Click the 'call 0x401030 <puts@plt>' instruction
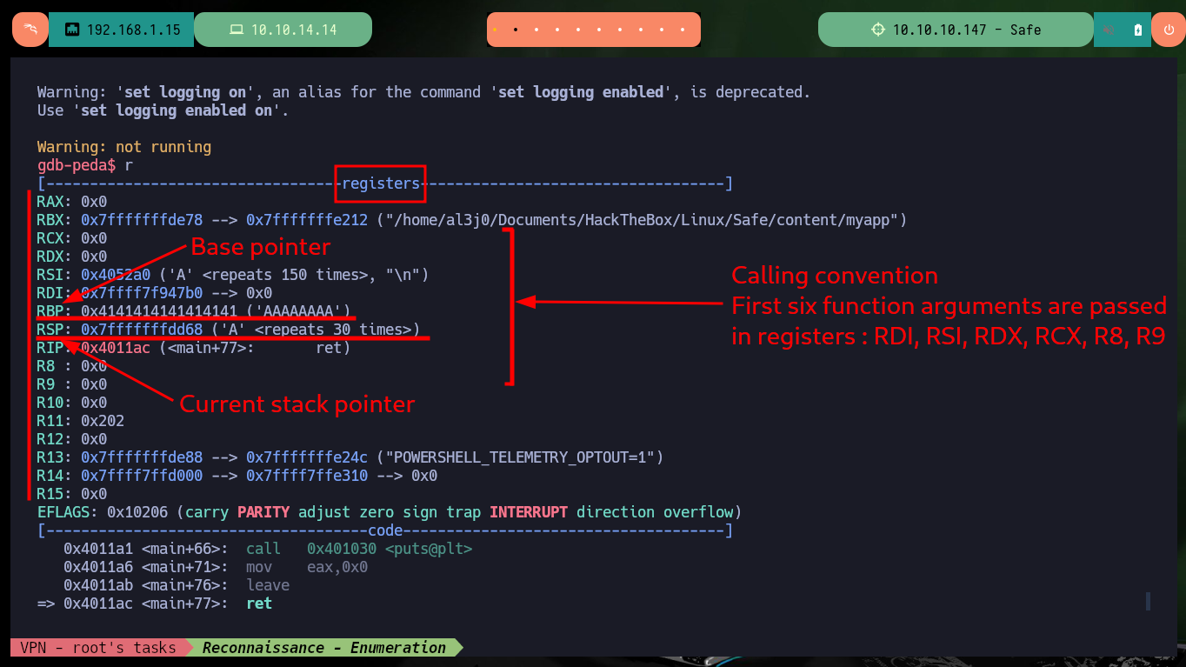1186x667 pixels. point(359,549)
